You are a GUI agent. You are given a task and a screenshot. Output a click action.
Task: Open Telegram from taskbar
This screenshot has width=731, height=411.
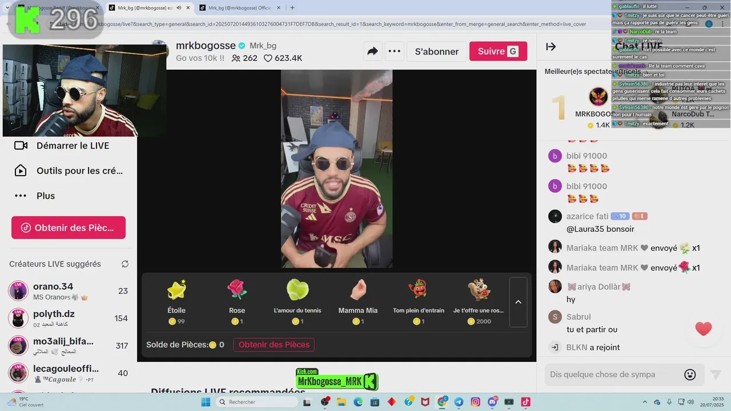[459, 402]
